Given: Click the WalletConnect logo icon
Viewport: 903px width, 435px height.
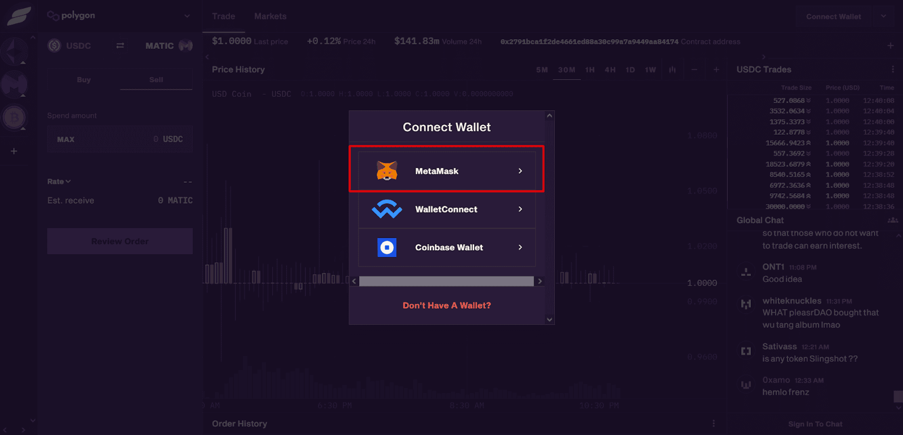Looking at the screenshot, I should pyautogui.click(x=387, y=209).
